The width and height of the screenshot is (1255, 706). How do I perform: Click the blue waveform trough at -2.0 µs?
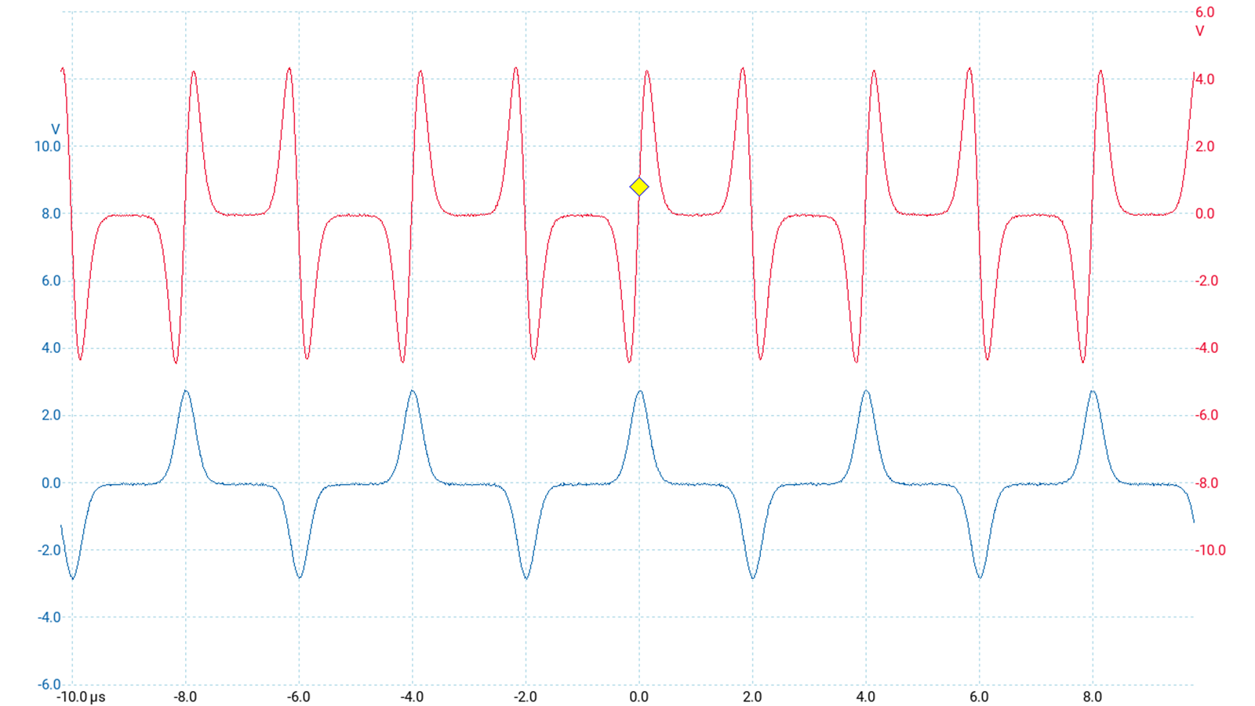coord(526,578)
